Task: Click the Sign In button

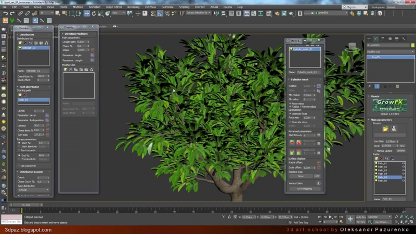Action: tap(355, 7)
